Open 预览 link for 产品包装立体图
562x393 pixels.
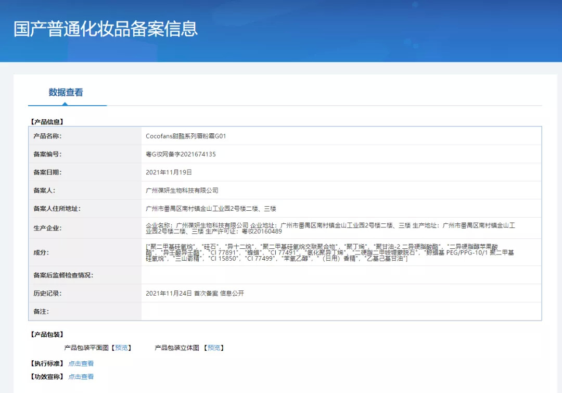[x=214, y=348]
